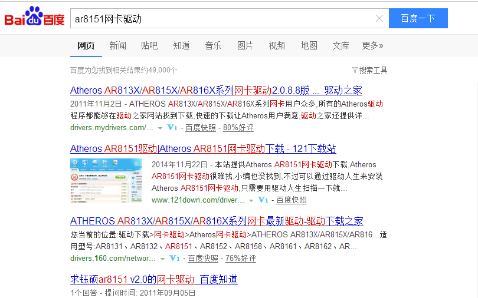Switch to the 新闻 tab

pyautogui.click(x=117, y=45)
